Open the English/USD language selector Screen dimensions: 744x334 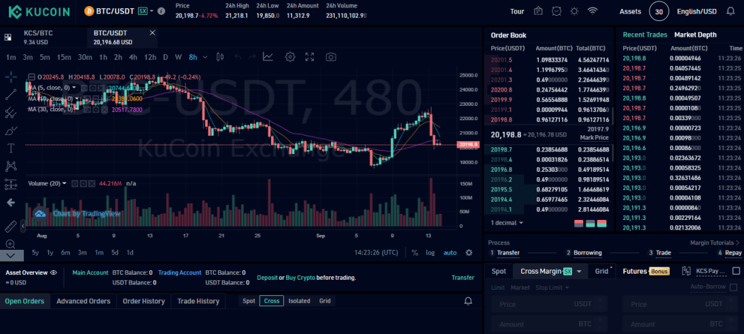tap(696, 12)
